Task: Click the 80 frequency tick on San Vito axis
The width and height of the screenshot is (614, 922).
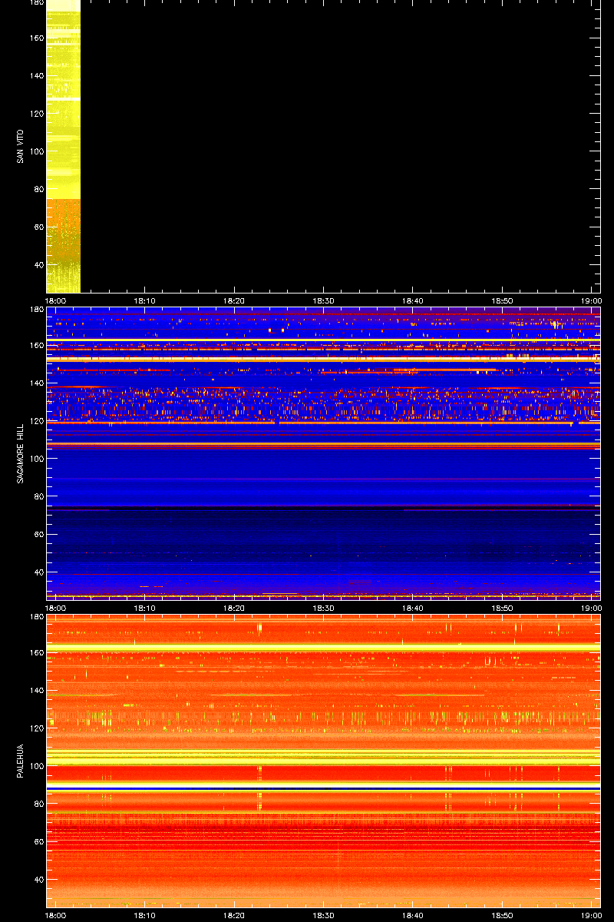Action: pyautogui.click(x=38, y=189)
